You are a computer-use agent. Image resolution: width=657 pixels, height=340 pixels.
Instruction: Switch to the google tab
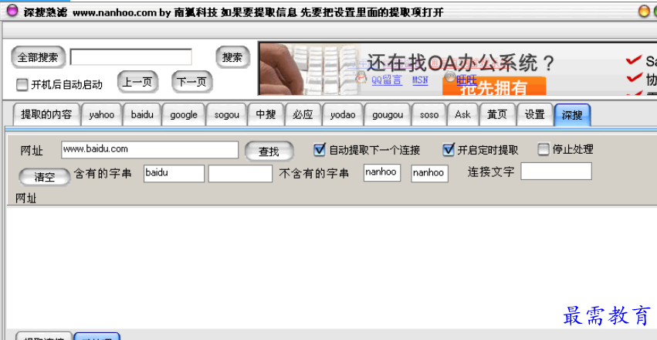(184, 114)
